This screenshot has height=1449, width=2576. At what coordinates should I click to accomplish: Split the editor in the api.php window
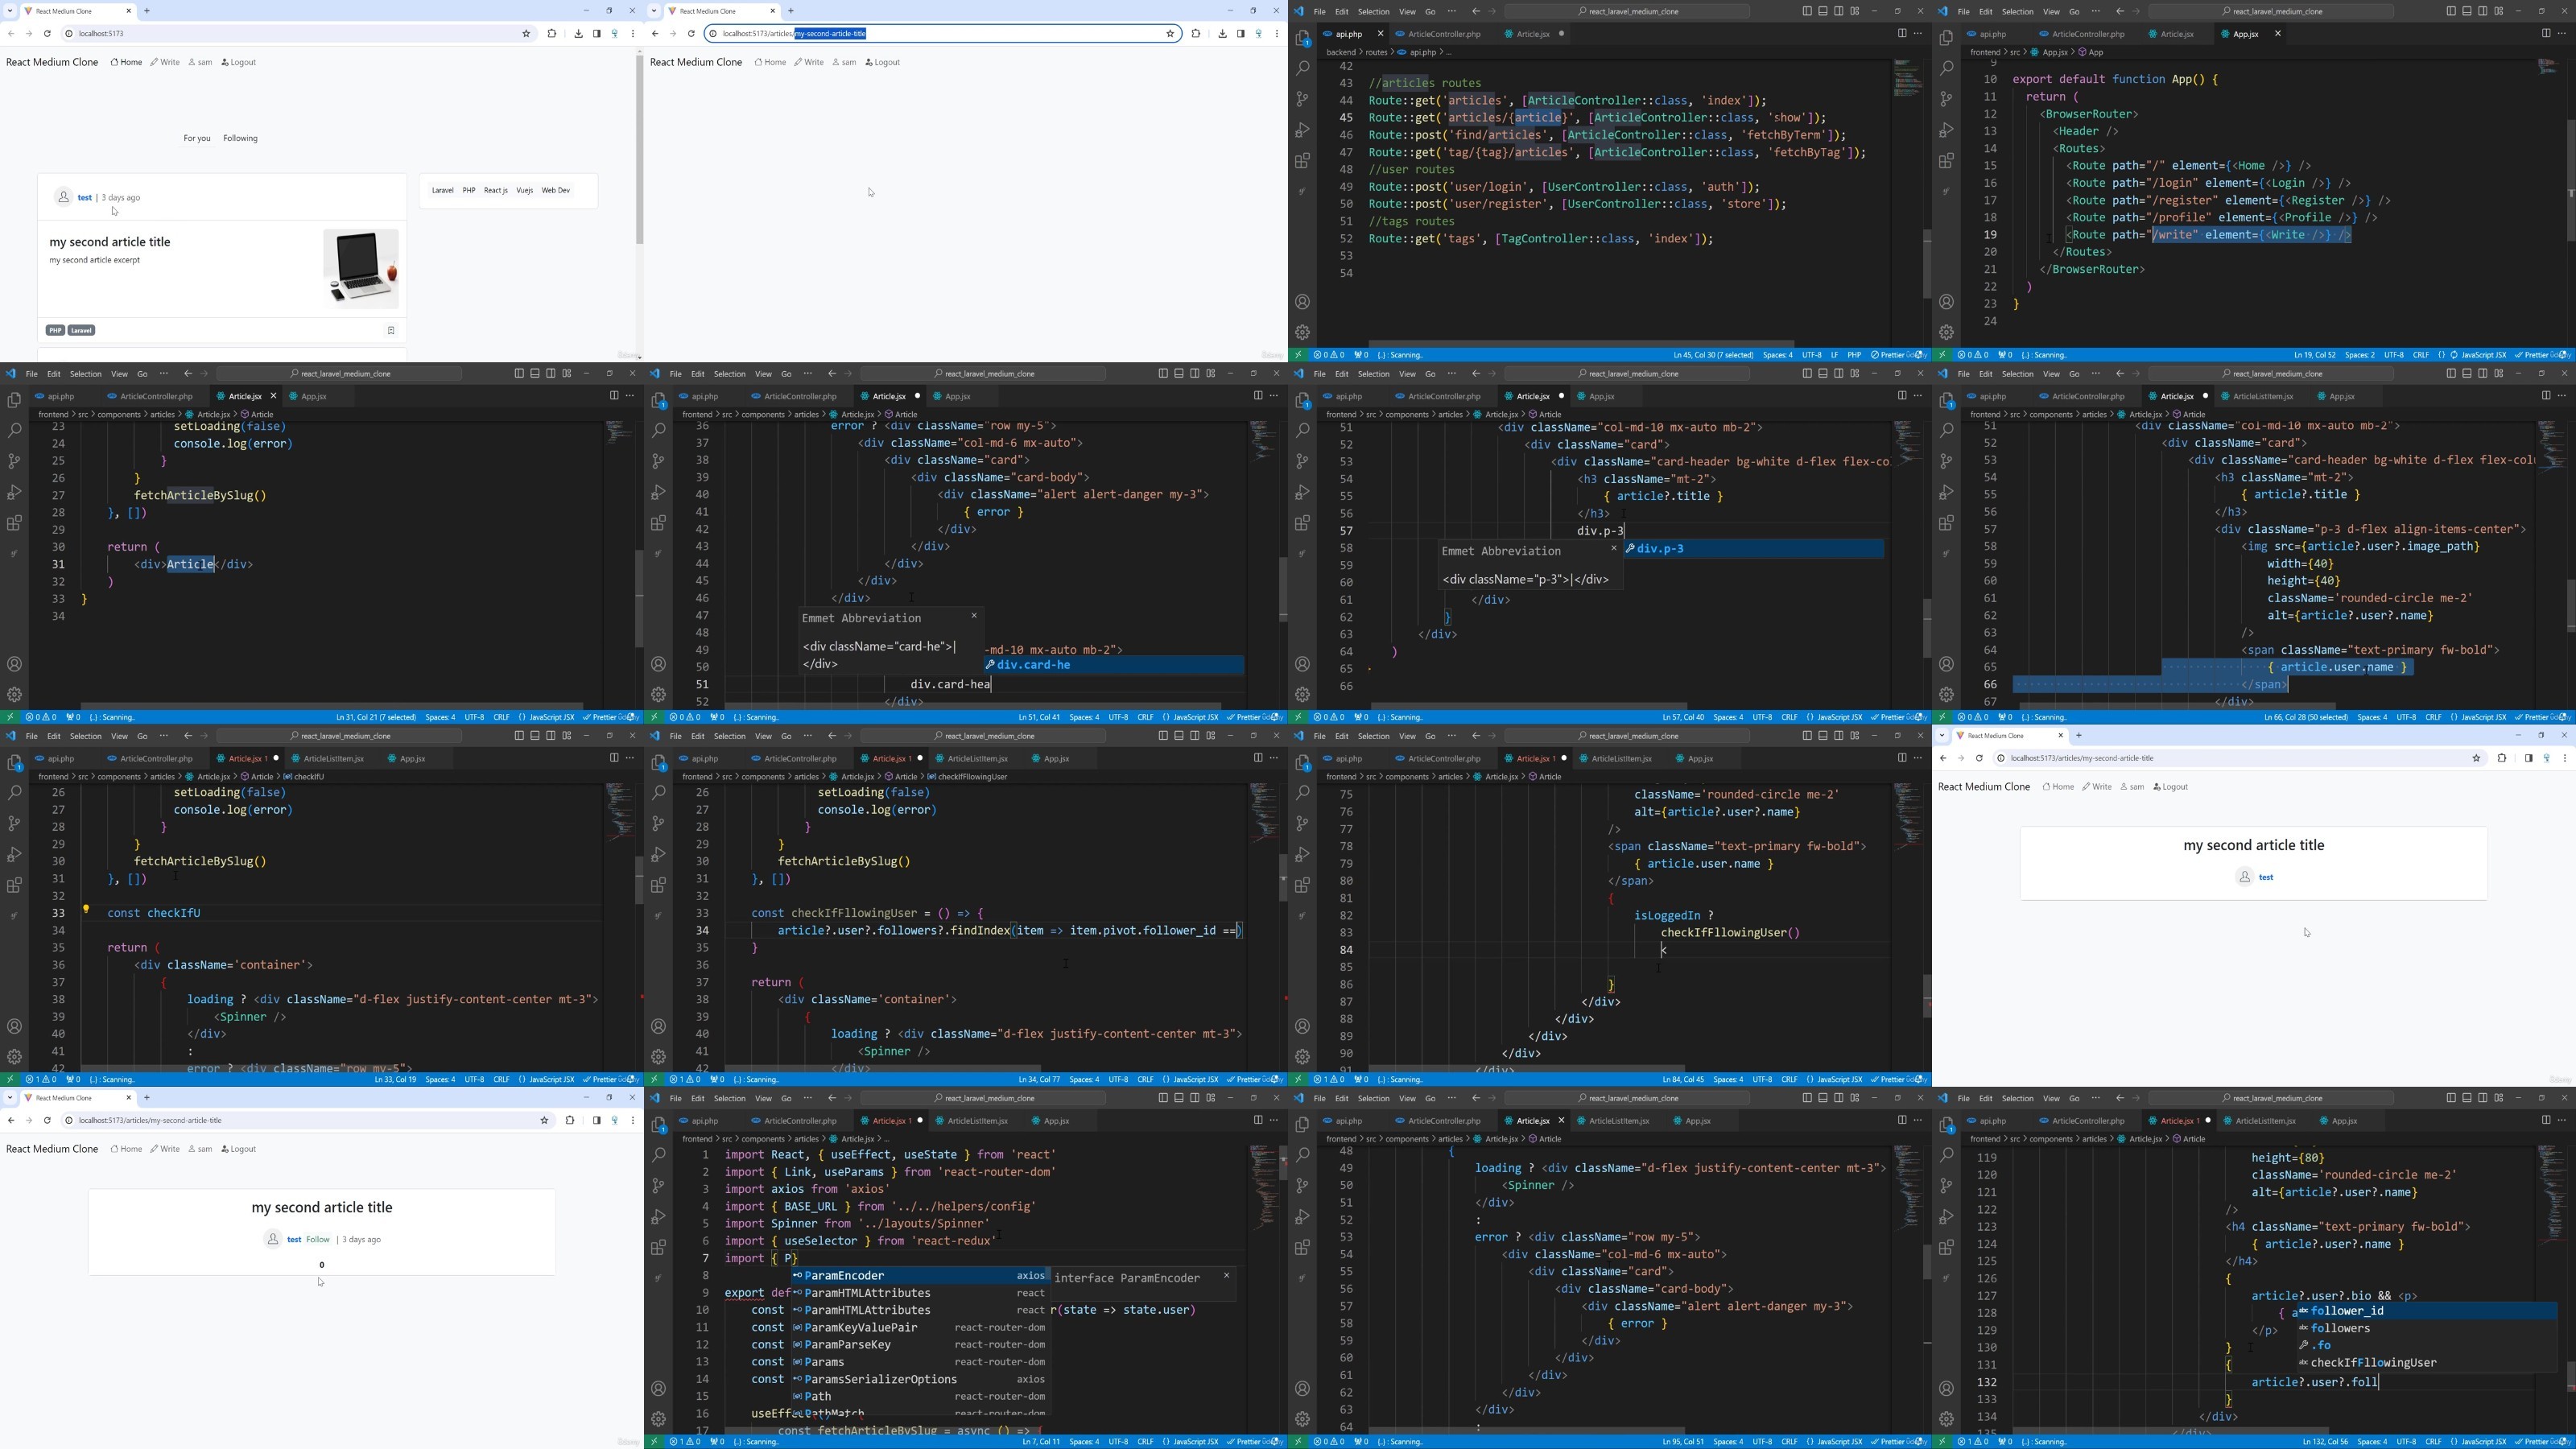pos(1901,33)
